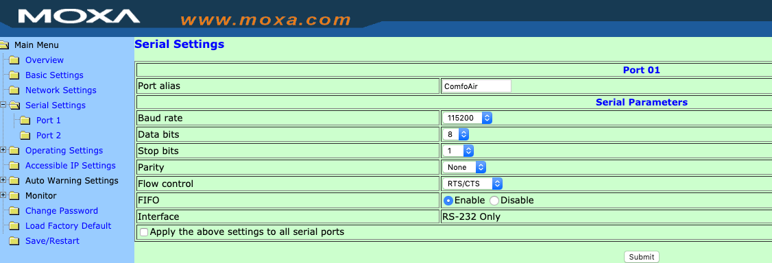Click the Save/Restart folder icon

coord(14,241)
